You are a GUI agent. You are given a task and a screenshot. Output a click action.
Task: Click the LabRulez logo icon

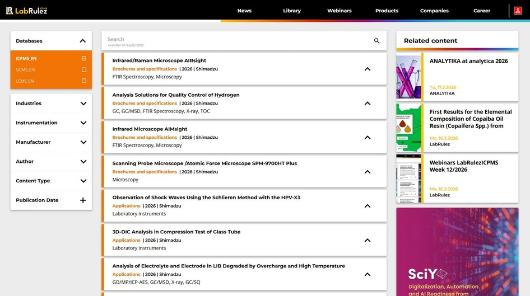(x=10, y=11)
